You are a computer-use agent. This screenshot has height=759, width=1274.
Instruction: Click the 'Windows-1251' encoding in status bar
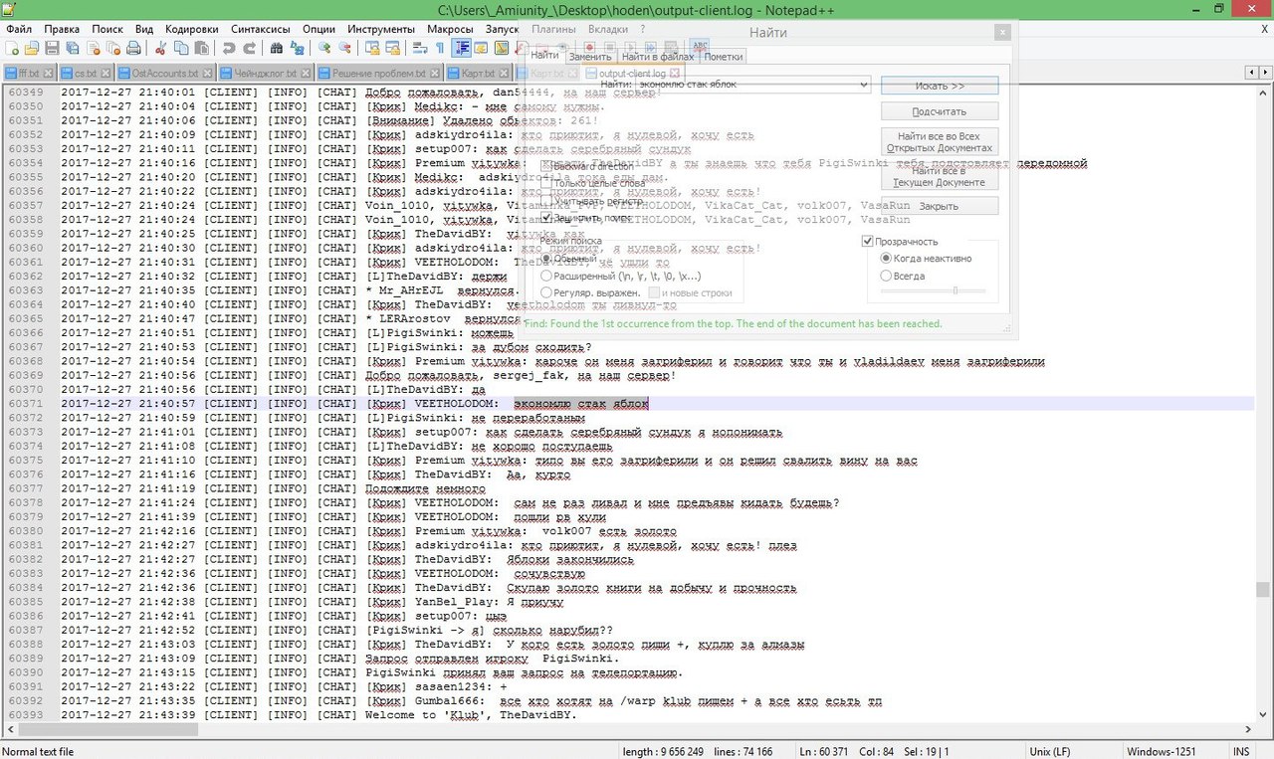click(x=1162, y=751)
